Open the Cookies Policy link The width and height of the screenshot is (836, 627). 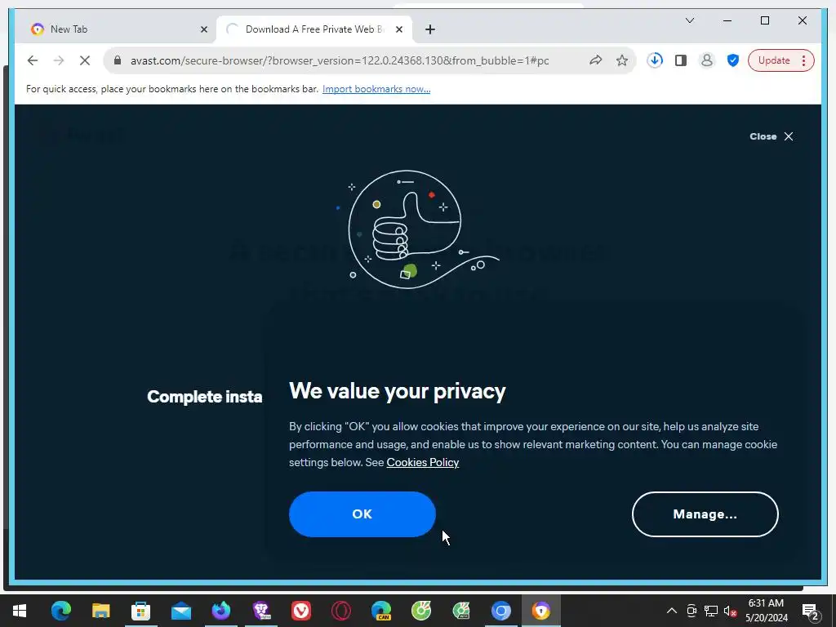pos(423,462)
